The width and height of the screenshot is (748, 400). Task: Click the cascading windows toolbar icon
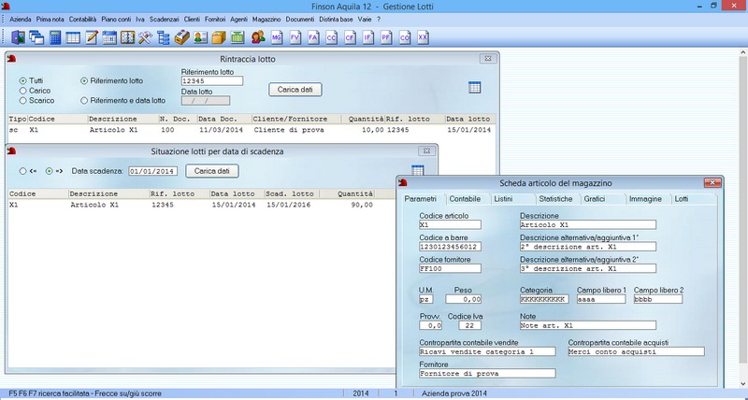[36, 37]
